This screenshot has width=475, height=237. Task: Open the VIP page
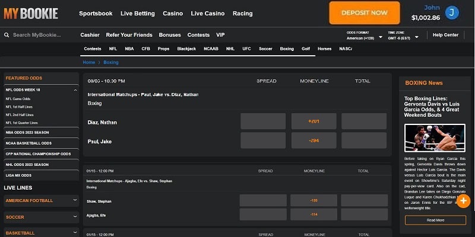tap(220, 35)
